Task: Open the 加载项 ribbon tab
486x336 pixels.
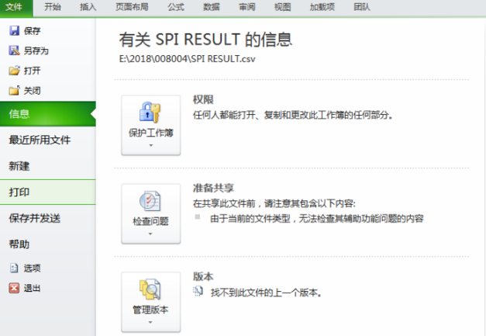Action: point(322,7)
